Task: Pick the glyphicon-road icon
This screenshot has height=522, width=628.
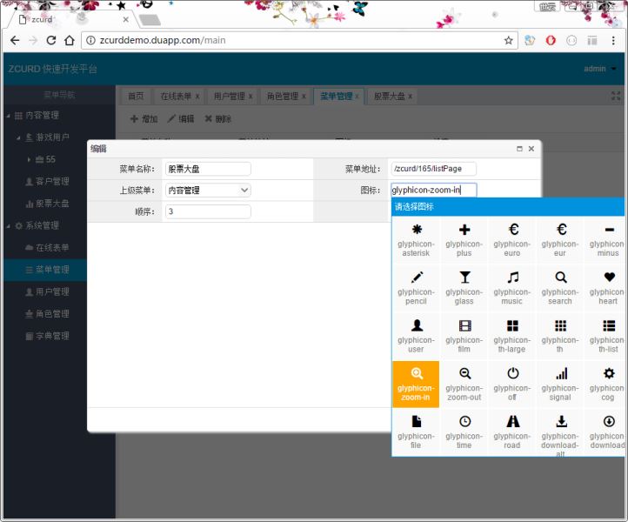Action: tap(512, 432)
